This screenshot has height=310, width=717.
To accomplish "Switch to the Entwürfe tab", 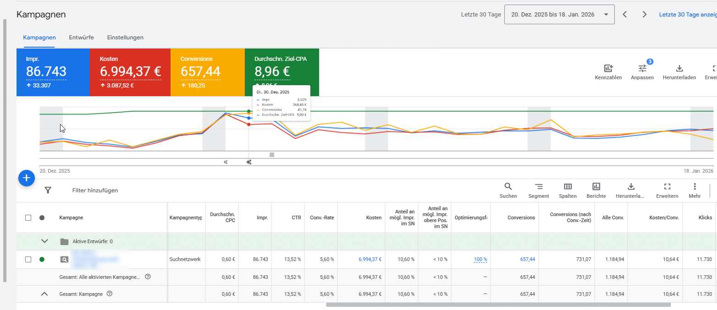I will point(81,37).
